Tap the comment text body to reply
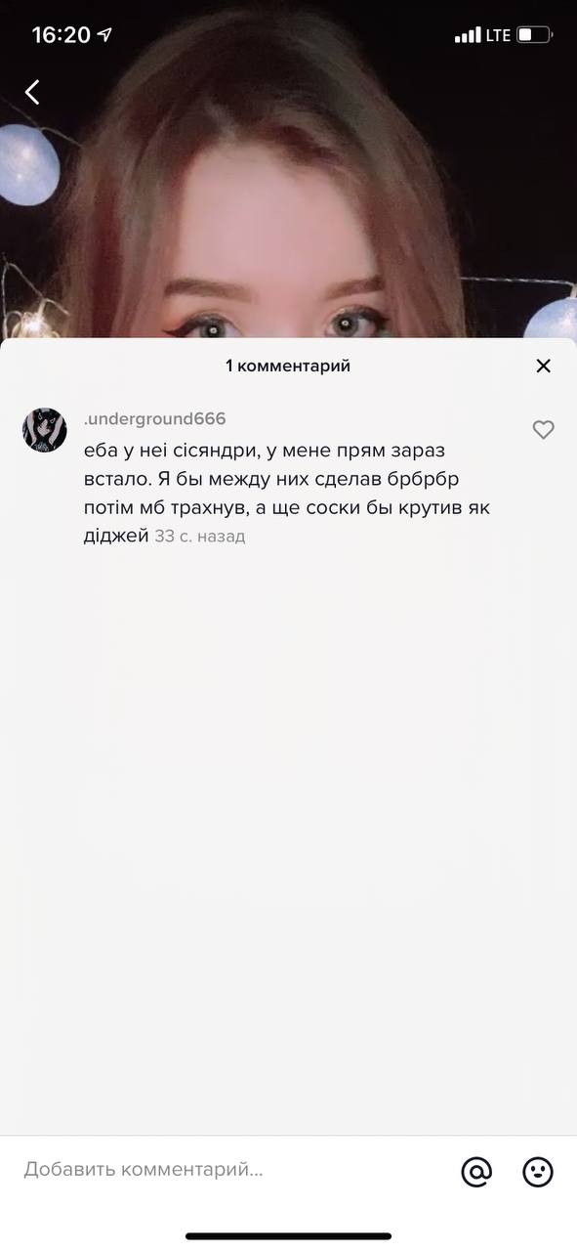577x1251 pixels. pyautogui.click(x=272, y=493)
